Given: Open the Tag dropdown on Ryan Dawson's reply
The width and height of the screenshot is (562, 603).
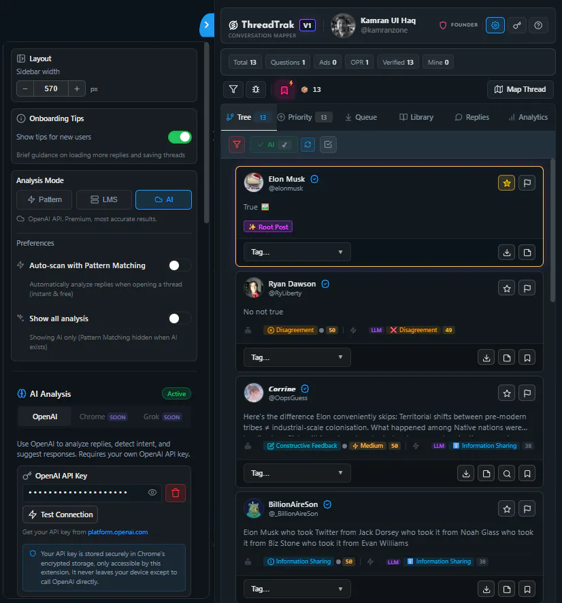Looking at the screenshot, I should [x=297, y=357].
